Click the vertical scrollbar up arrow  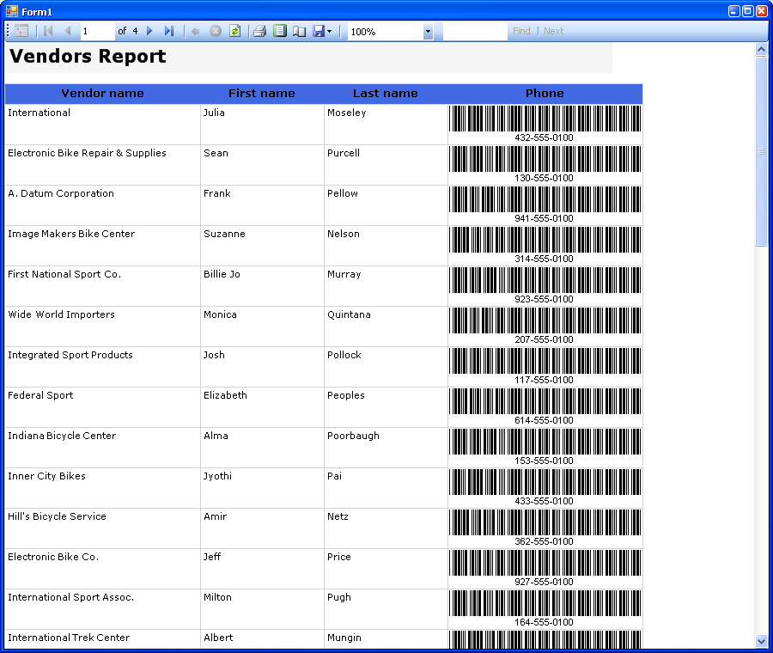point(761,50)
